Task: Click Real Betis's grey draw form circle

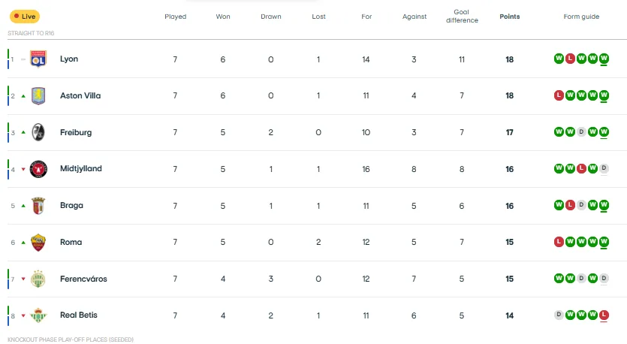Action: 559,315
